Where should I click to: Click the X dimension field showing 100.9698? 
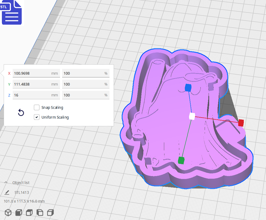pos(36,73)
